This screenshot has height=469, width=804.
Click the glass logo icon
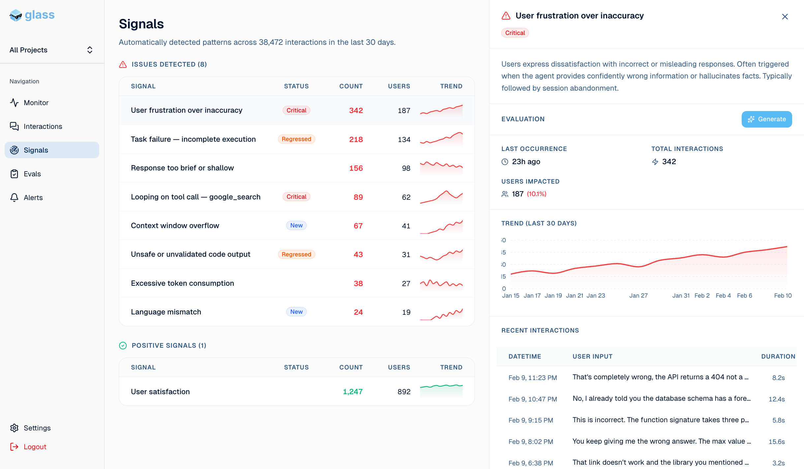click(x=15, y=15)
